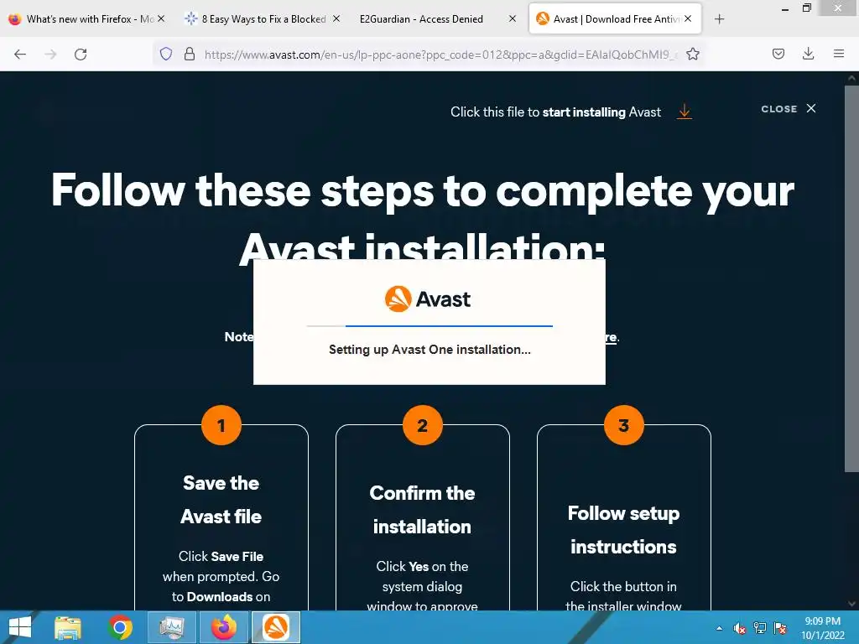Open a new tab with plus button
Image resolution: width=859 pixels, height=644 pixels.
[719, 19]
